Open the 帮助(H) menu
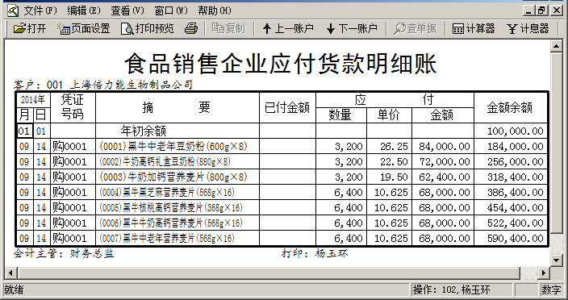 click(214, 10)
